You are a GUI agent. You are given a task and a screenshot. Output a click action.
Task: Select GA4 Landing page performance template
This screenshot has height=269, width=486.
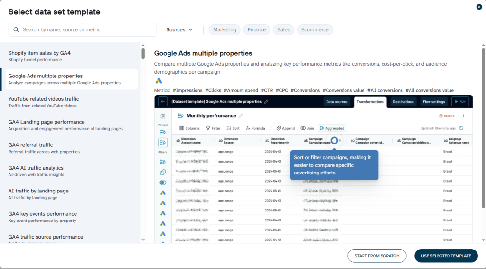click(x=72, y=125)
